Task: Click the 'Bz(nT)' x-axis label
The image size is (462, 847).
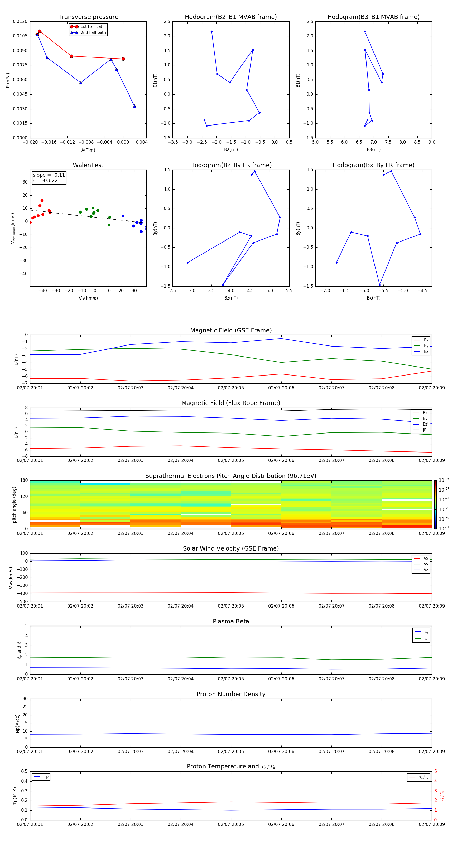Action: [231, 298]
